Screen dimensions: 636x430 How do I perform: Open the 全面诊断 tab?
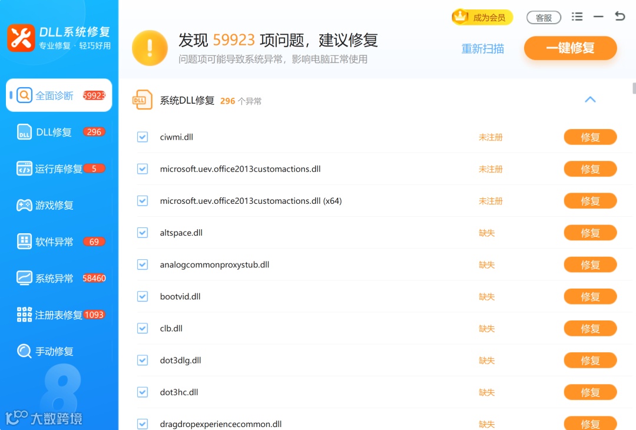point(59,95)
